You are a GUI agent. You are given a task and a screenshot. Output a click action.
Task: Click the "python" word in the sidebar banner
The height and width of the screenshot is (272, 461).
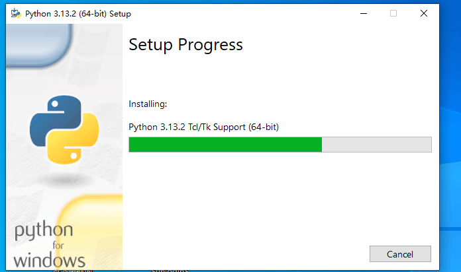tap(44, 230)
